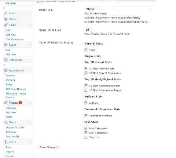This screenshot has height=158, width=176.
Task: Open Your Profile link
Action: pyautogui.click(x=12, y=136)
